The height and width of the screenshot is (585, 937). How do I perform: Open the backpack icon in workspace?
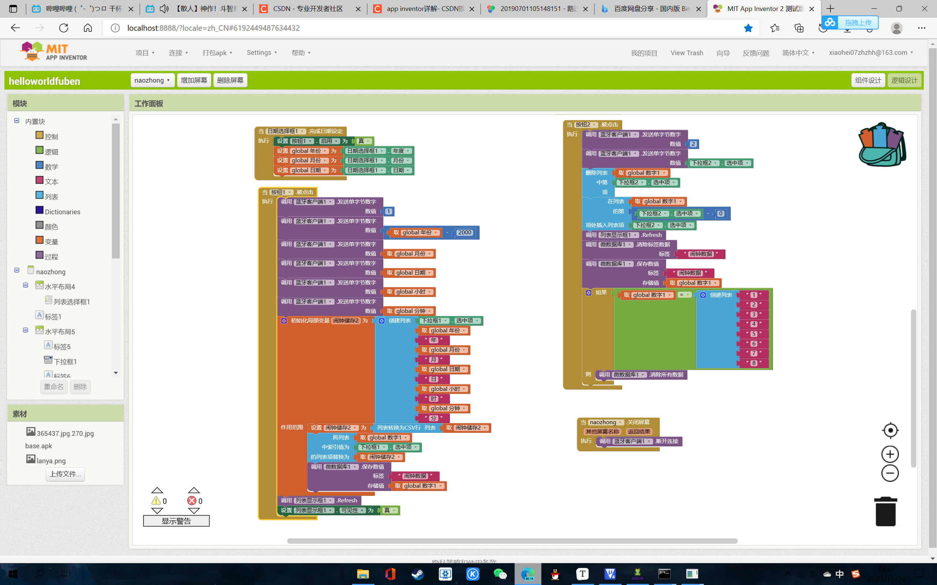click(882, 145)
